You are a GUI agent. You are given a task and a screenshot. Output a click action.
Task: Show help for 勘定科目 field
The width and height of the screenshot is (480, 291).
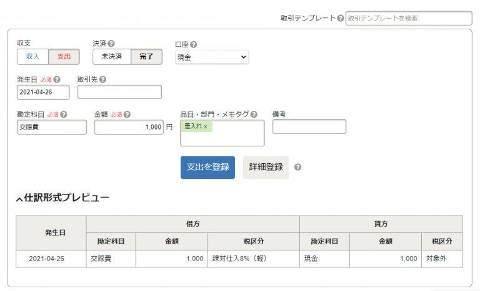click(63, 115)
